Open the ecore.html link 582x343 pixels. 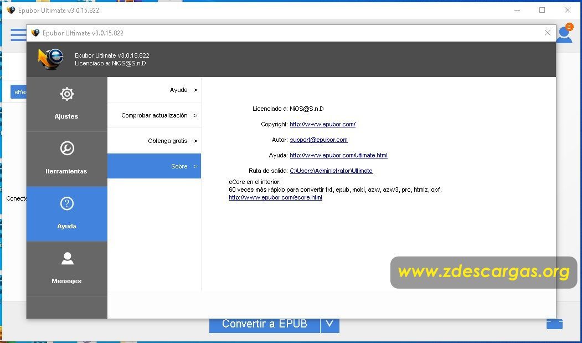point(275,198)
